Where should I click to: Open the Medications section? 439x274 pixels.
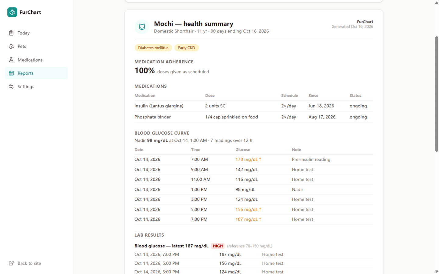click(x=36, y=60)
